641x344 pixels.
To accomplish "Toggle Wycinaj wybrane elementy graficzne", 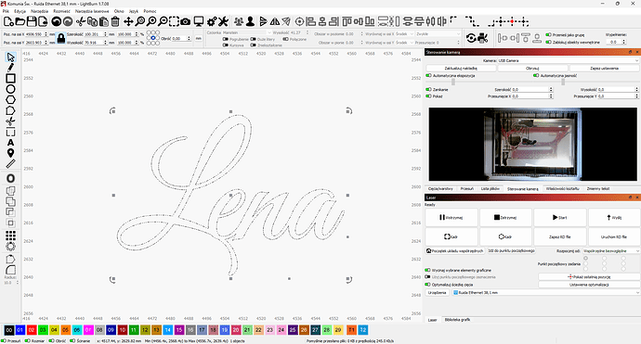I will (428, 270).
